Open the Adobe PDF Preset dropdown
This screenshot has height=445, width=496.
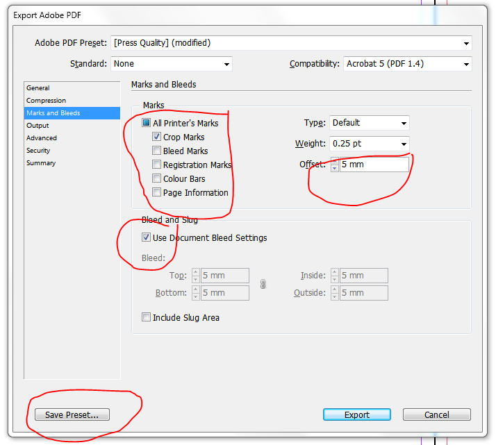click(291, 43)
